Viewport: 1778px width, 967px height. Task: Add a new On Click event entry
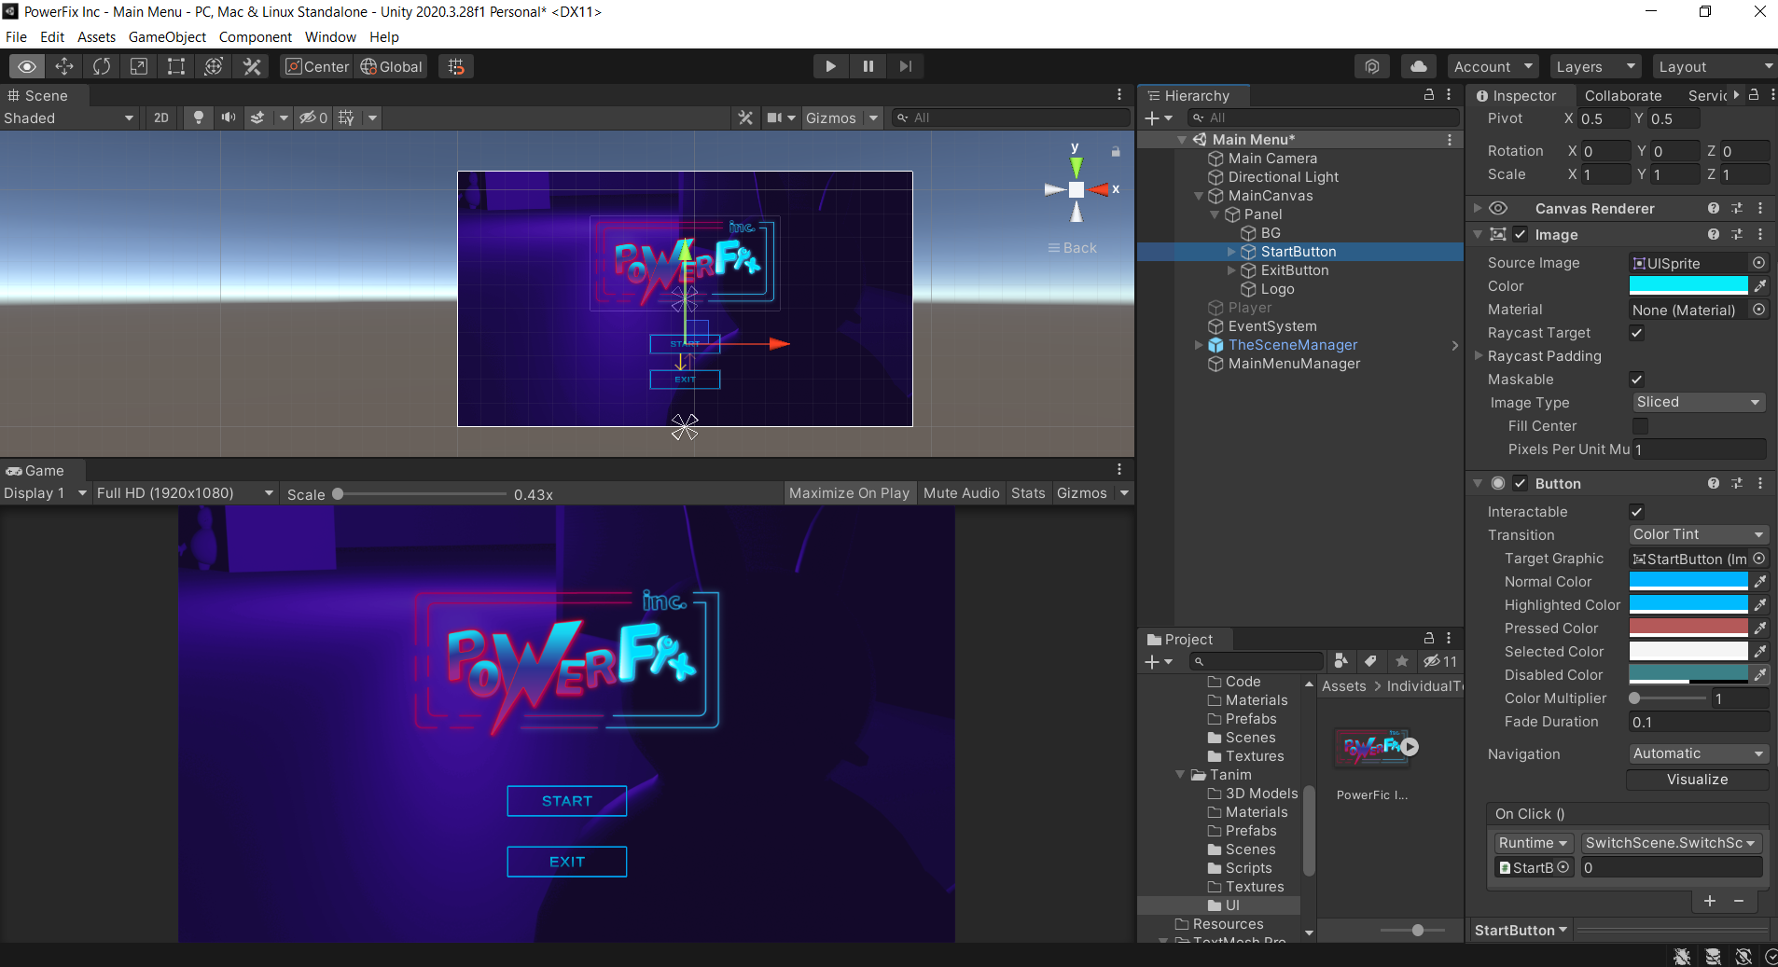(1709, 901)
